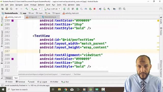Select the activity_main.xml editor tab

(14, 17)
